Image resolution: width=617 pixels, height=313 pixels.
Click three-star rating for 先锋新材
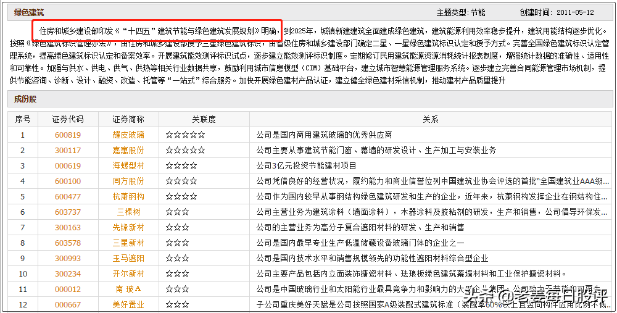(178, 228)
